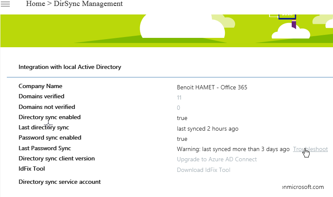This screenshot has width=333, height=197.
Task: Open the hamburger navigation menu
Action: (x=6, y=4)
